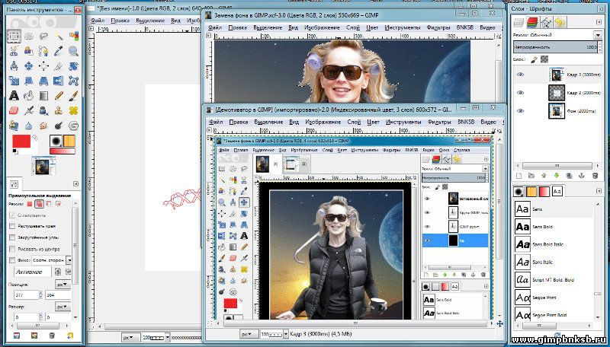Select the Alignment tool

43,65
